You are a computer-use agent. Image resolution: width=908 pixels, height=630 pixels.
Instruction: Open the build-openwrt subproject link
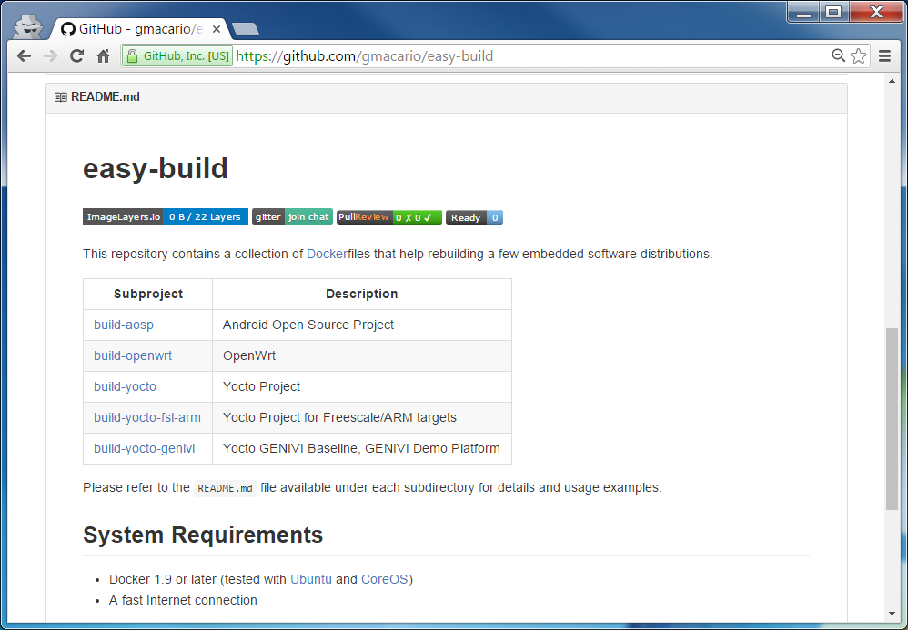[x=133, y=355]
